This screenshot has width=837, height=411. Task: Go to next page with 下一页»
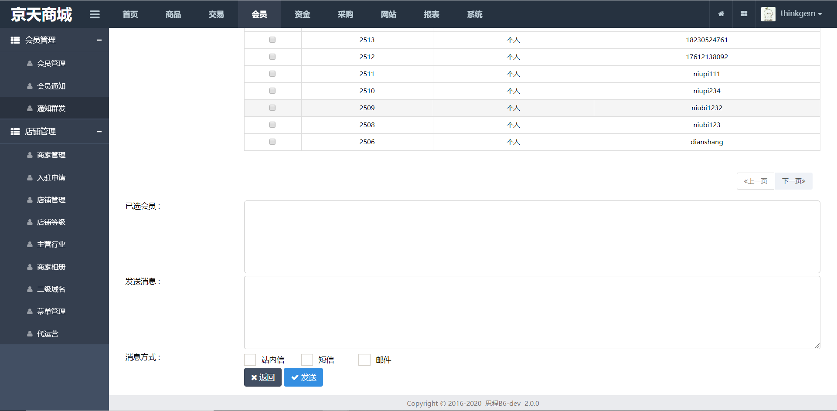(793, 181)
